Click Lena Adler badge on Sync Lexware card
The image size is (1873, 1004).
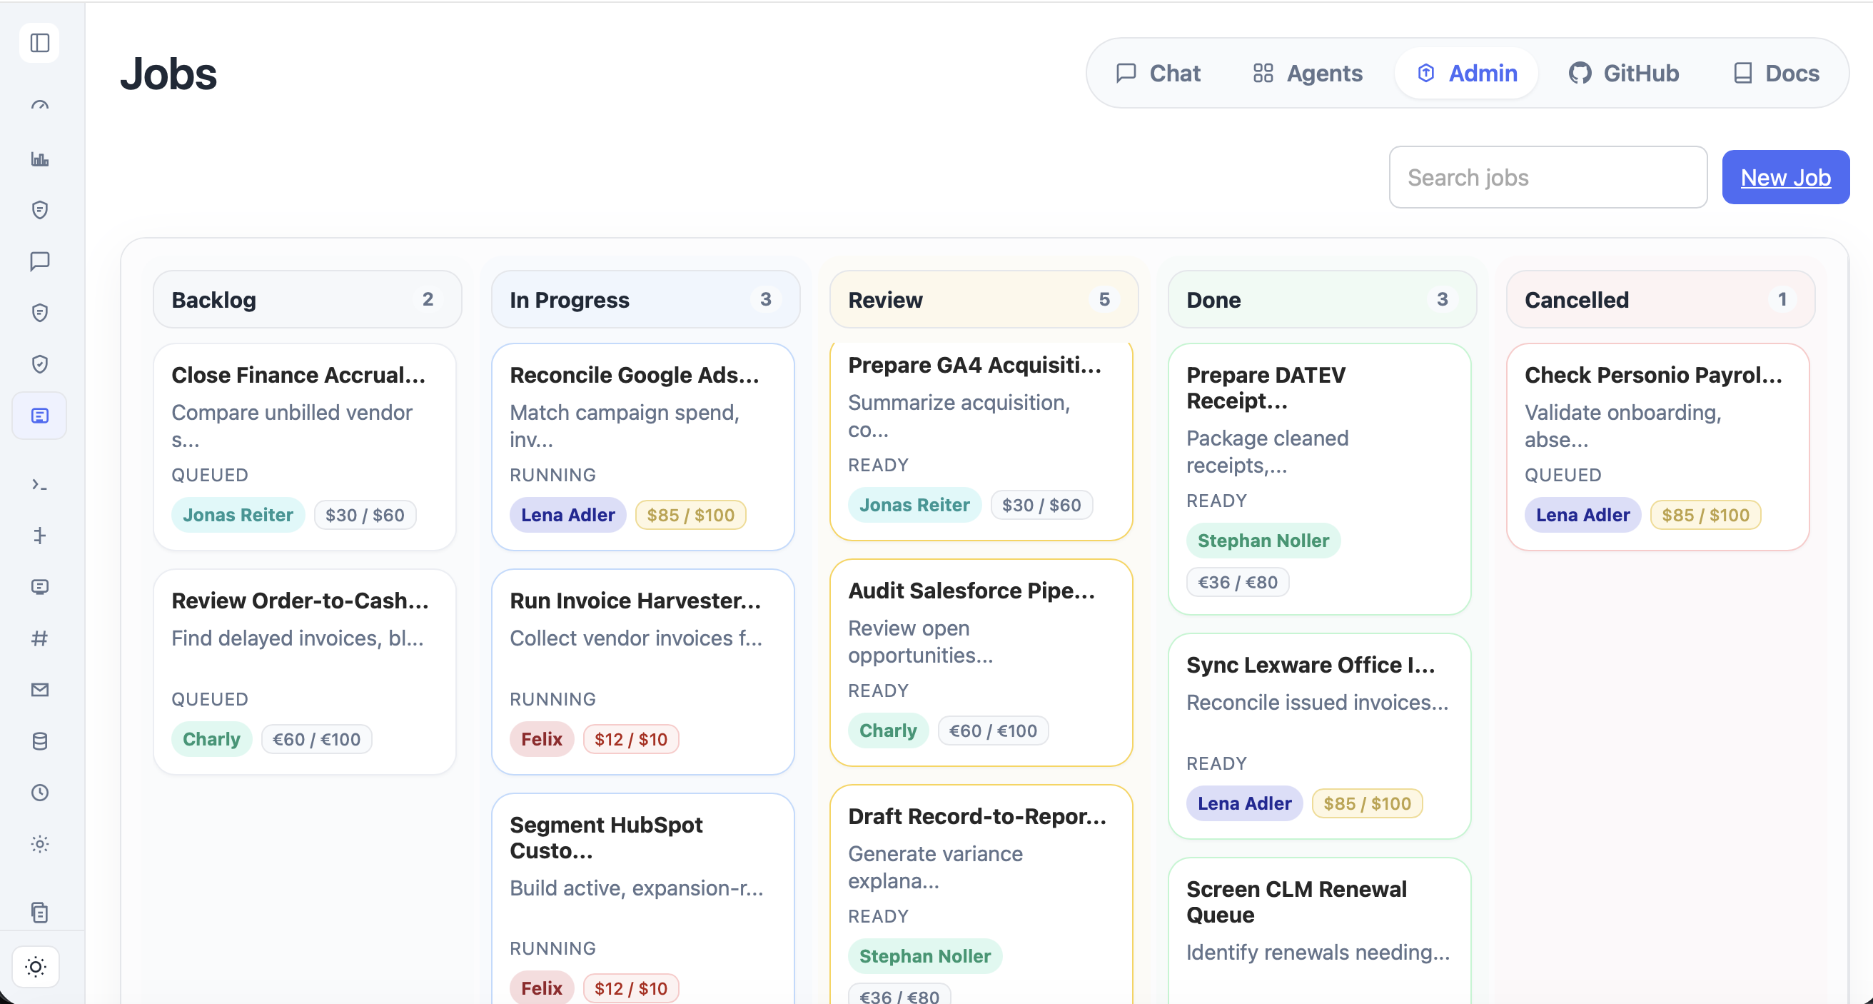(x=1245, y=803)
